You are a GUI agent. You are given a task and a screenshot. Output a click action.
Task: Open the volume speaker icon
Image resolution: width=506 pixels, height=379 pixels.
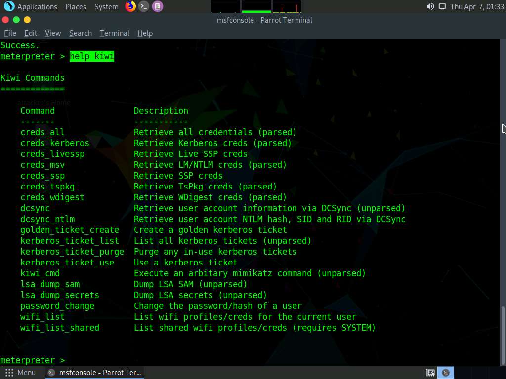click(430, 6)
